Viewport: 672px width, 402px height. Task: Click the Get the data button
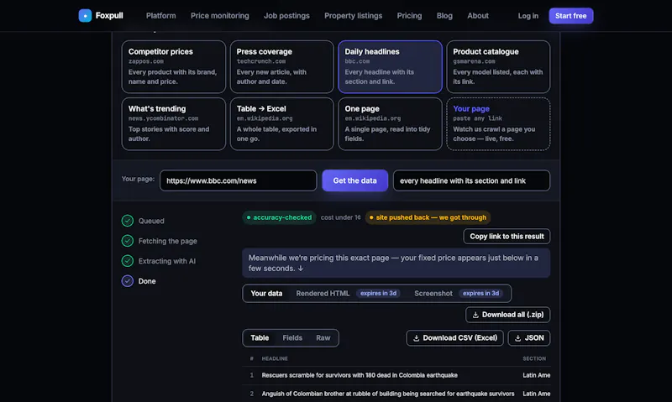[x=354, y=180]
